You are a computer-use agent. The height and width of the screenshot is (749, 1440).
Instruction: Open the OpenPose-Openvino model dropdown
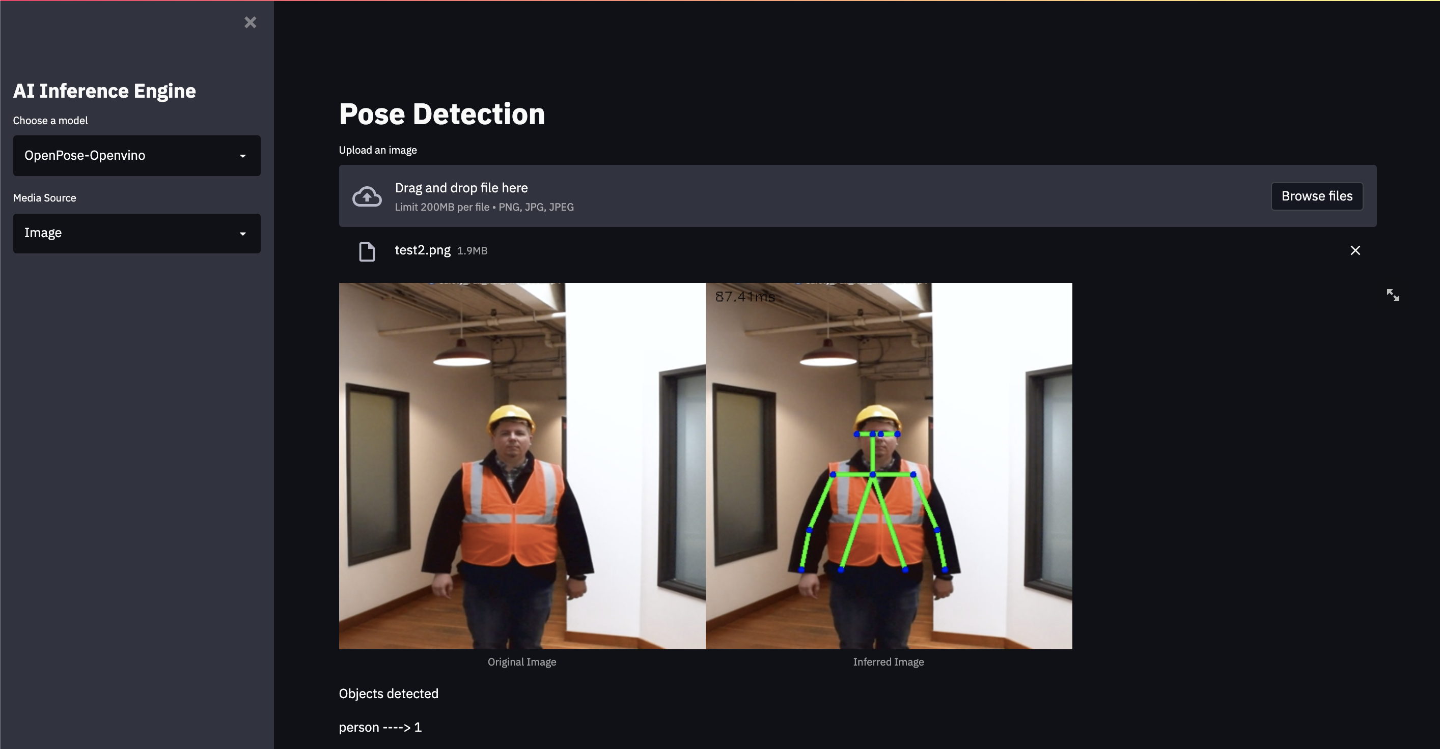coord(136,155)
